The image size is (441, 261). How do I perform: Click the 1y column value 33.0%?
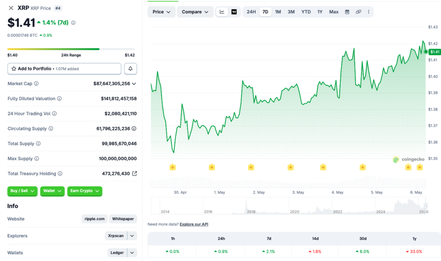[x=414, y=252]
